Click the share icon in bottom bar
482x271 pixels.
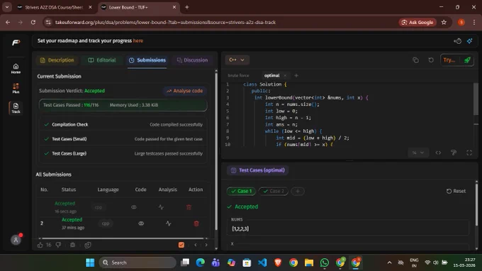(88, 245)
